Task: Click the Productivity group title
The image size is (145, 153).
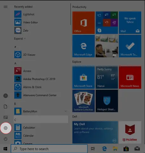Action: (x=79, y=7)
